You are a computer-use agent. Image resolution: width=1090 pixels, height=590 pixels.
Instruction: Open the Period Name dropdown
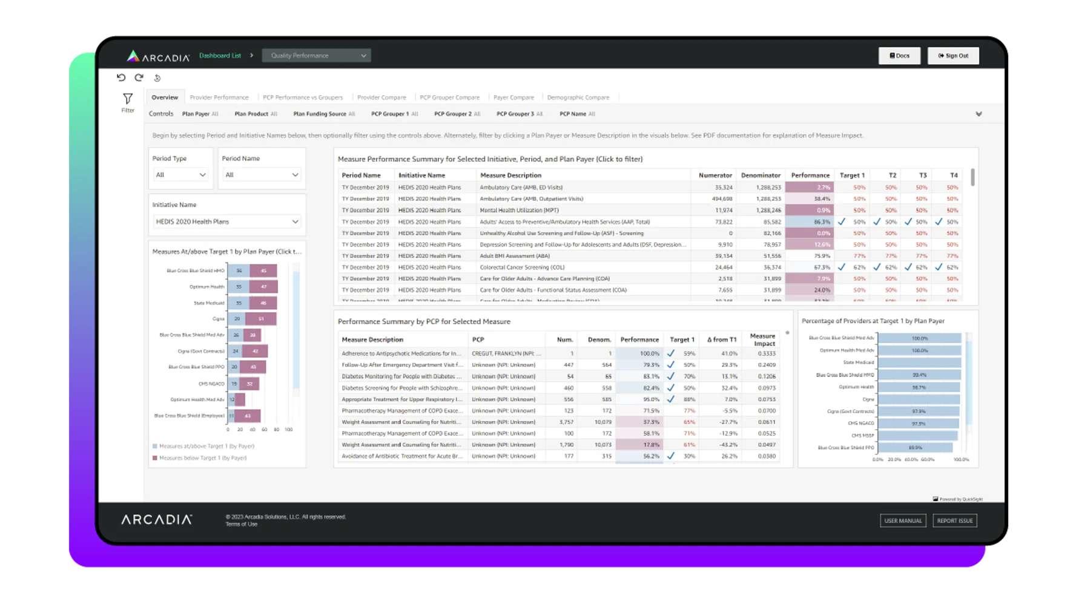(262, 175)
